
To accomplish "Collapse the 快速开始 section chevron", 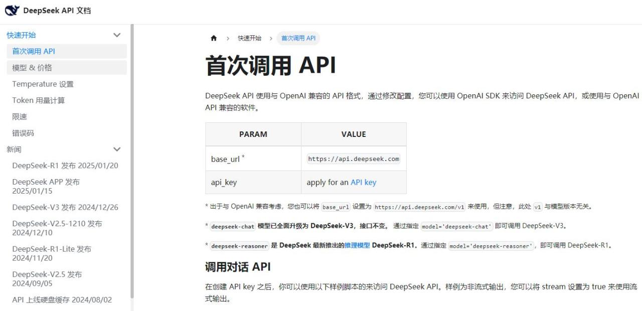I will (x=117, y=35).
